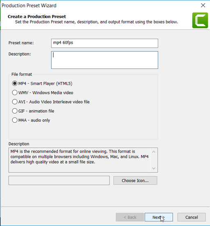Open the Choose Icon dialog
Screen dimensions: 210x226
click(135, 180)
